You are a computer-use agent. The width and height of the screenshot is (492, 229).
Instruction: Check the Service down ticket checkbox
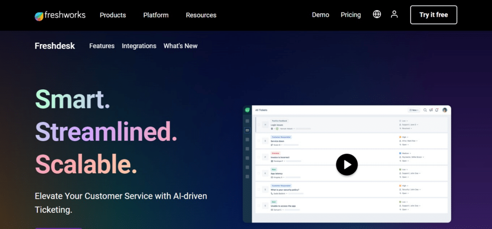[x=258, y=141]
